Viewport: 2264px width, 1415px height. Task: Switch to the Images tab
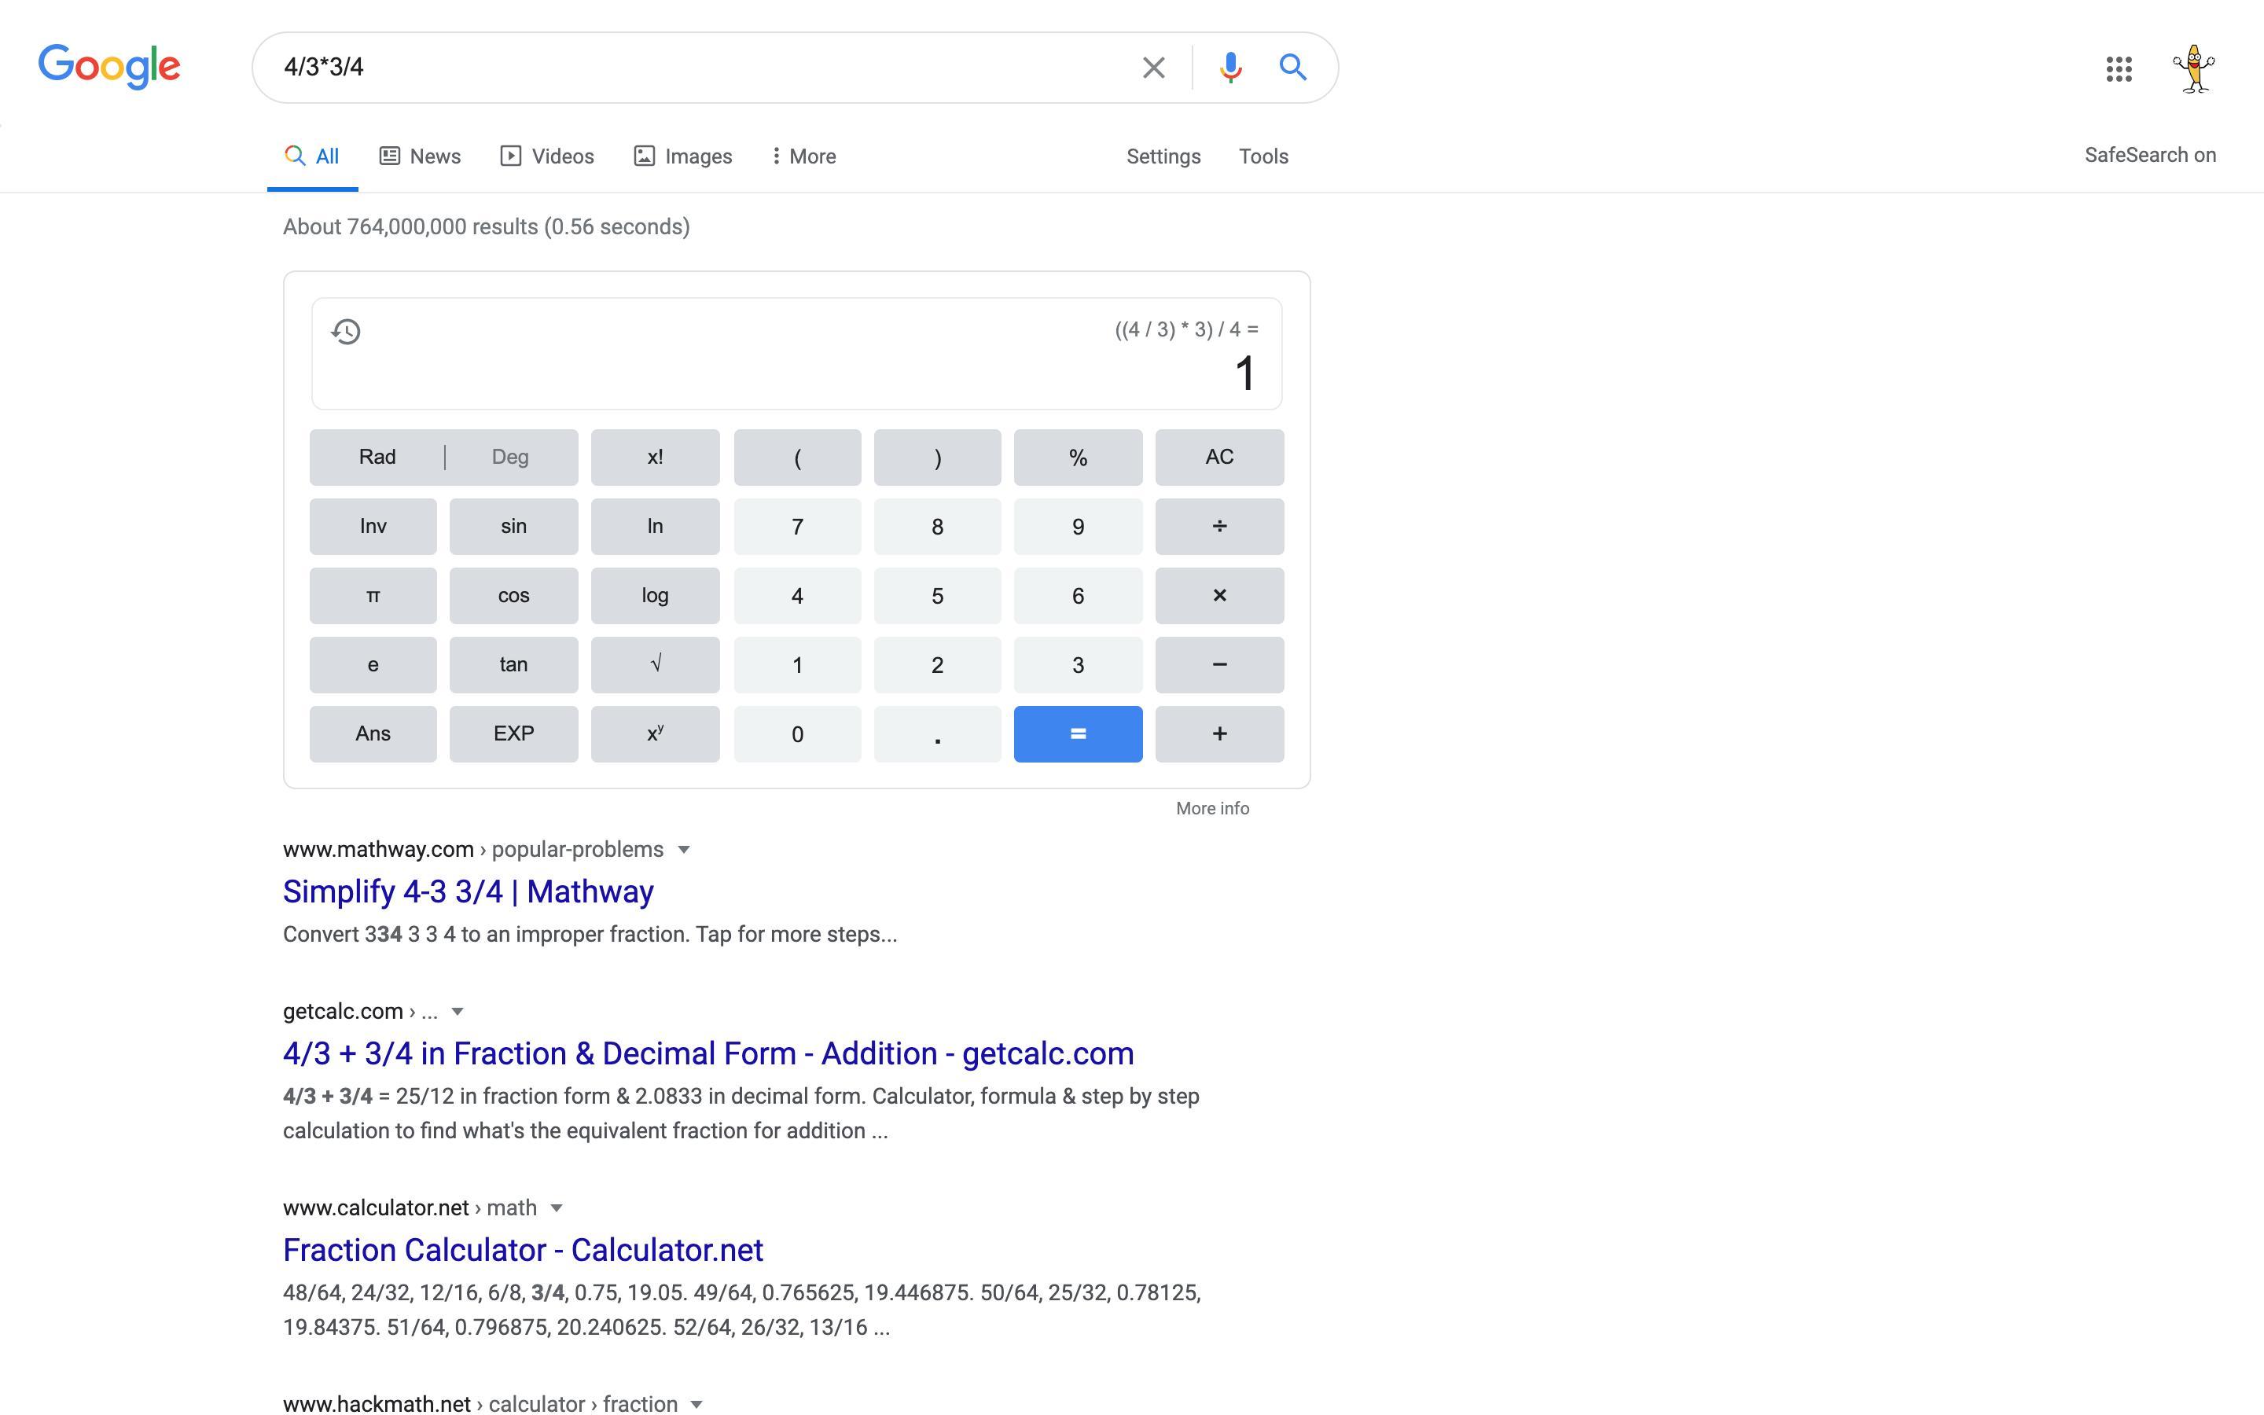683,156
